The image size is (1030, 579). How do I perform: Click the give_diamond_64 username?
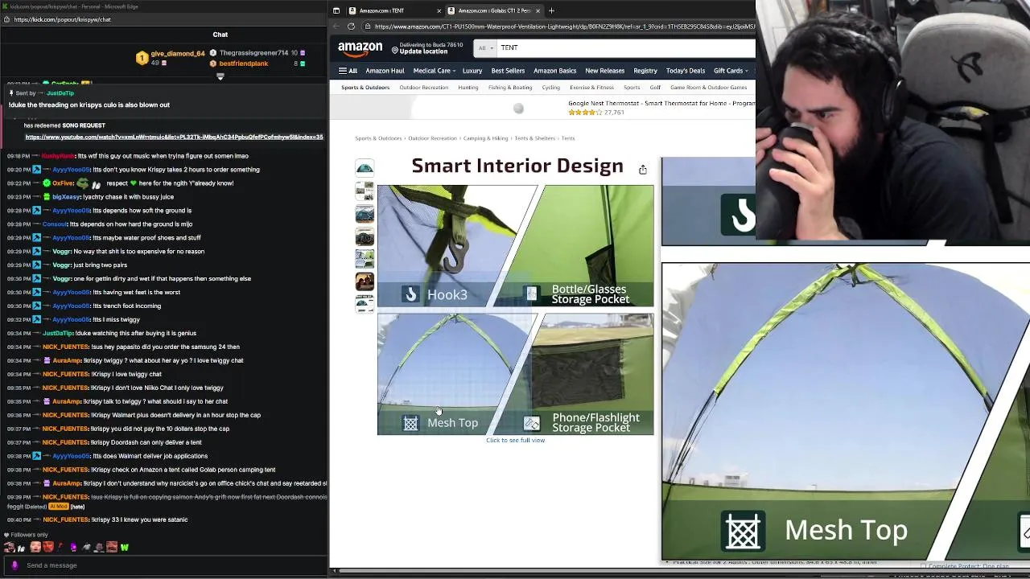178,53
